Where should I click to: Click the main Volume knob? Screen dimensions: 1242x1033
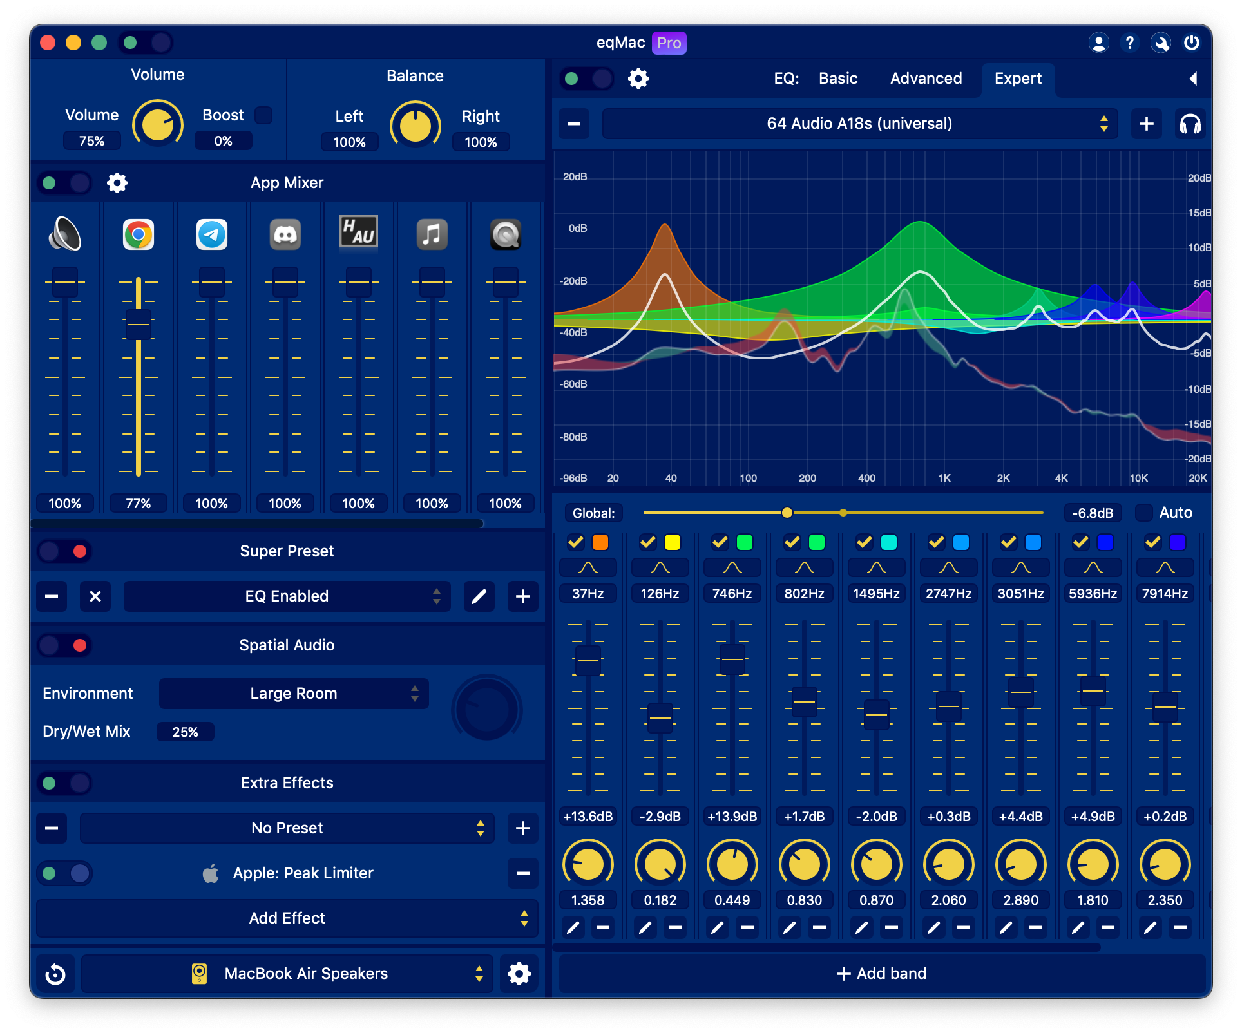(x=158, y=125)
